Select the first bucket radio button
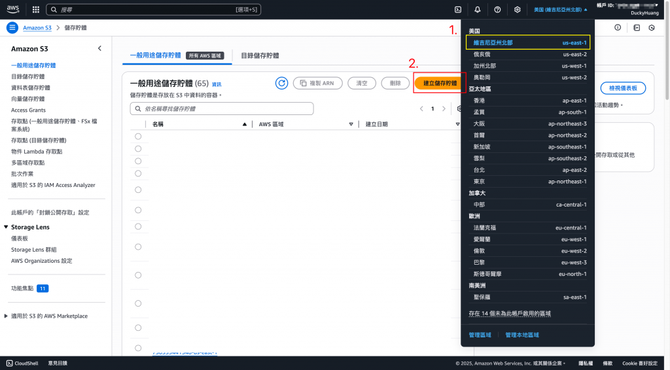 coord(138,136)
